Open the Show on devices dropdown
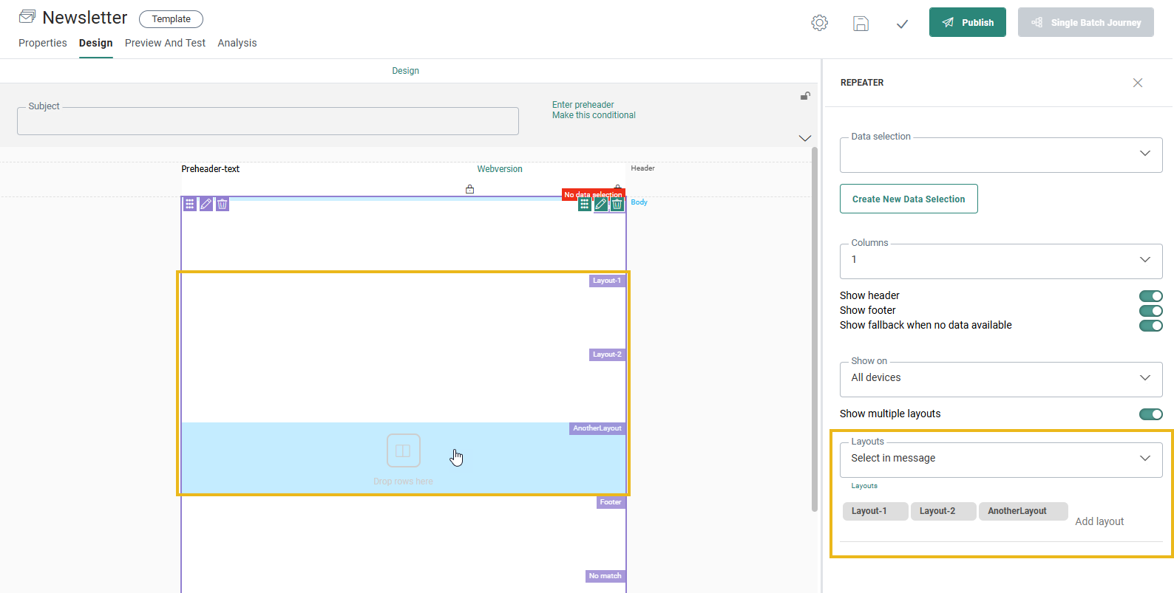This screenshot has height=593, width=1174. 1000,378
